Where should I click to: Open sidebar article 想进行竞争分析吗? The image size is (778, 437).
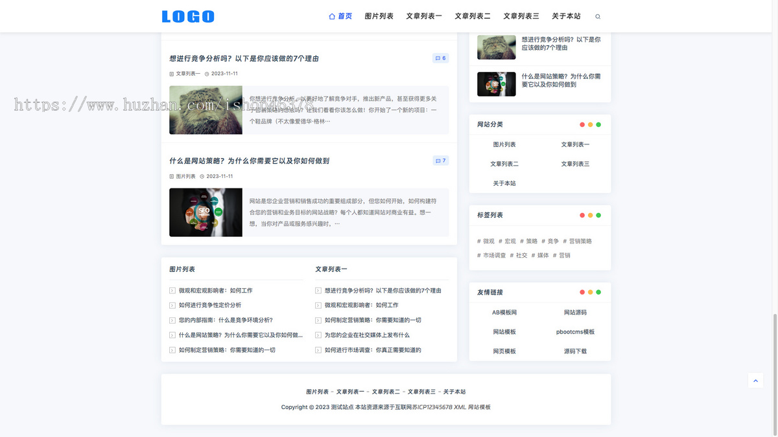(561, 43)
